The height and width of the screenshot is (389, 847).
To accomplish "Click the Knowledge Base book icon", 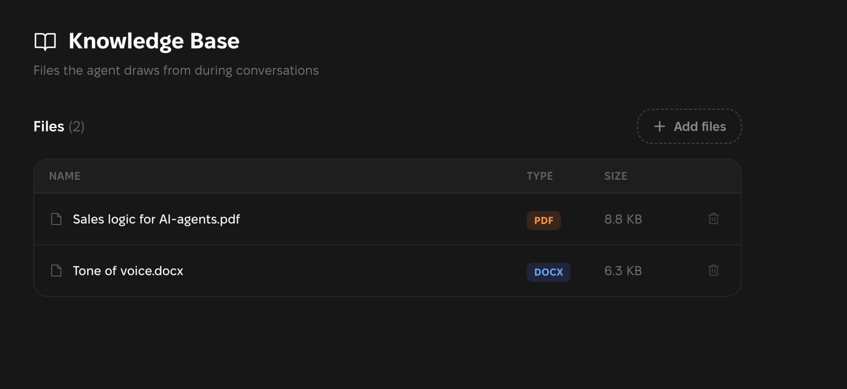I will (45, 41).
